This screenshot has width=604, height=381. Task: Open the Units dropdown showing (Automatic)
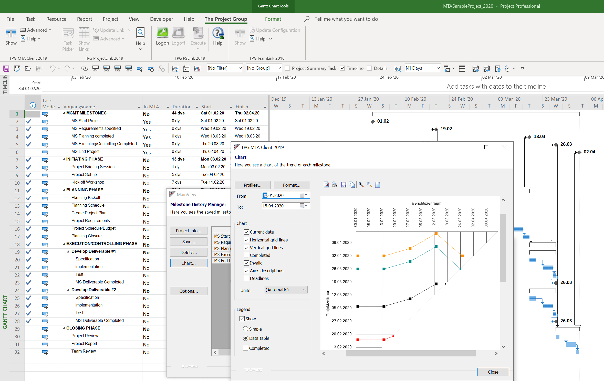(x=286, y=290)
